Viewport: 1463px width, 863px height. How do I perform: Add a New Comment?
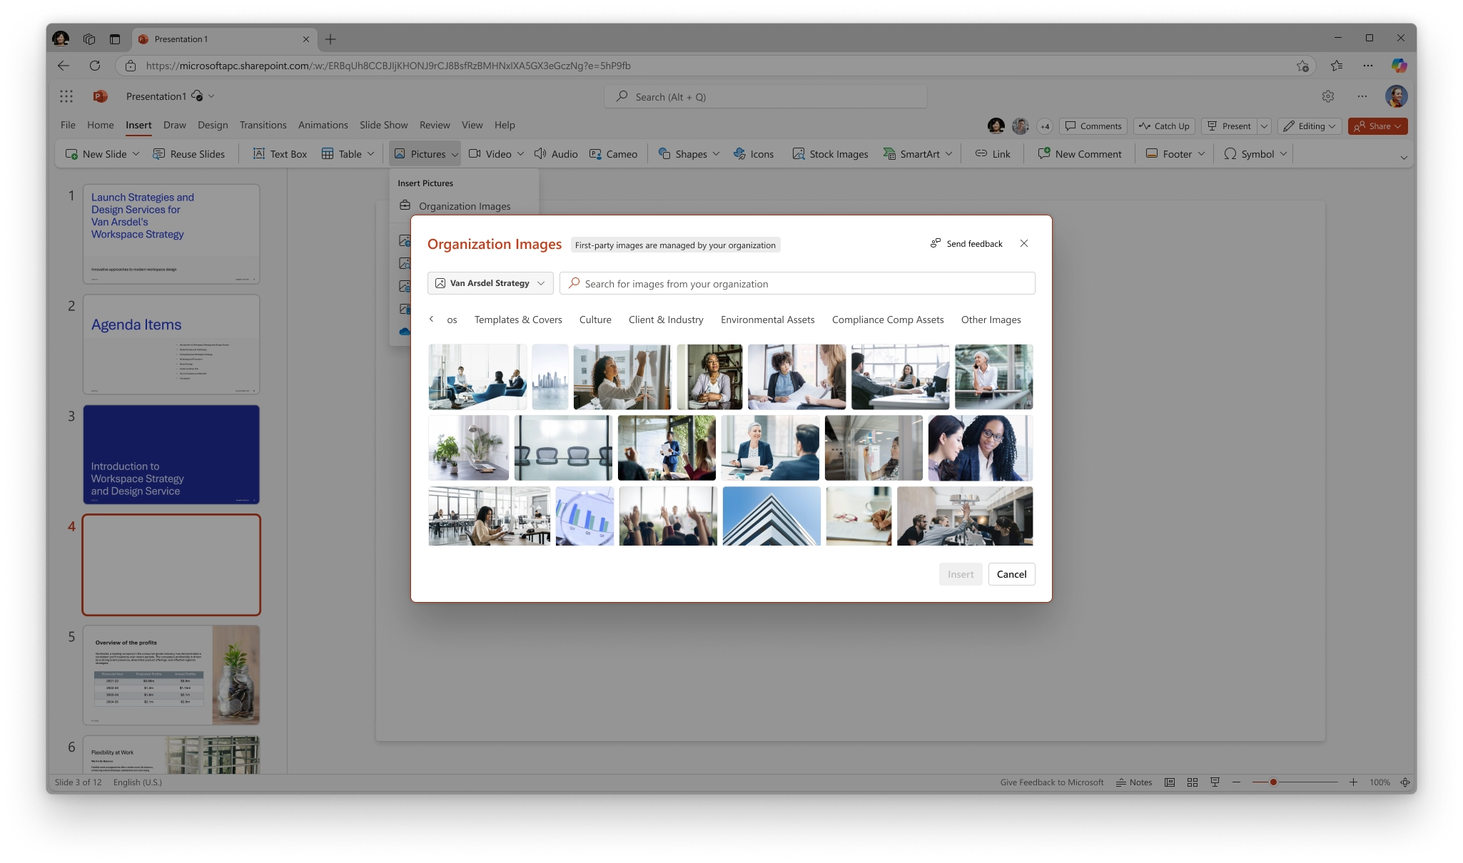pyautogui.click(x=1079, y=153)
